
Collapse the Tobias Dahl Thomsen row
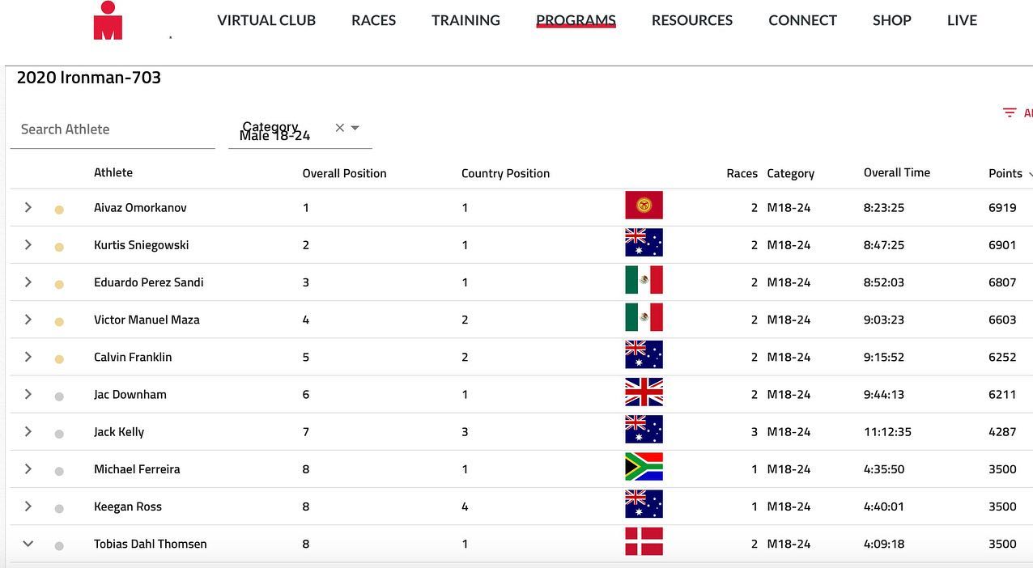pyautogui.click(x=28, y=544)
